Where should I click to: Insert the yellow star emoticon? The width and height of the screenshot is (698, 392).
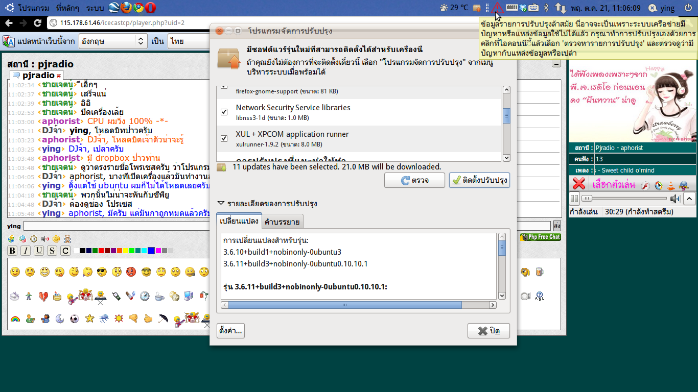pyautogui.click(x=89, y=318)
